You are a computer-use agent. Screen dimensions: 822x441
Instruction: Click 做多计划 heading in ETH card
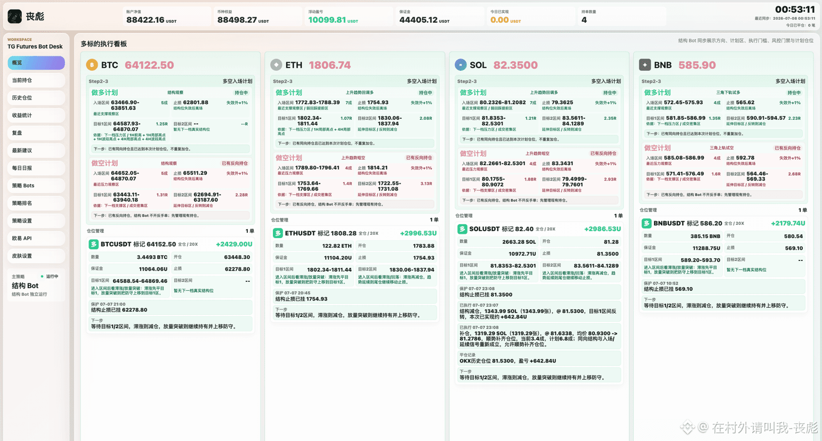tap(289, 93)
